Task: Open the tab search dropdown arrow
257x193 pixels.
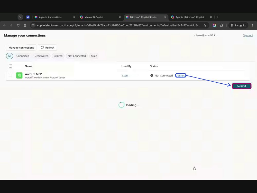Action: (x=20, y=17)
